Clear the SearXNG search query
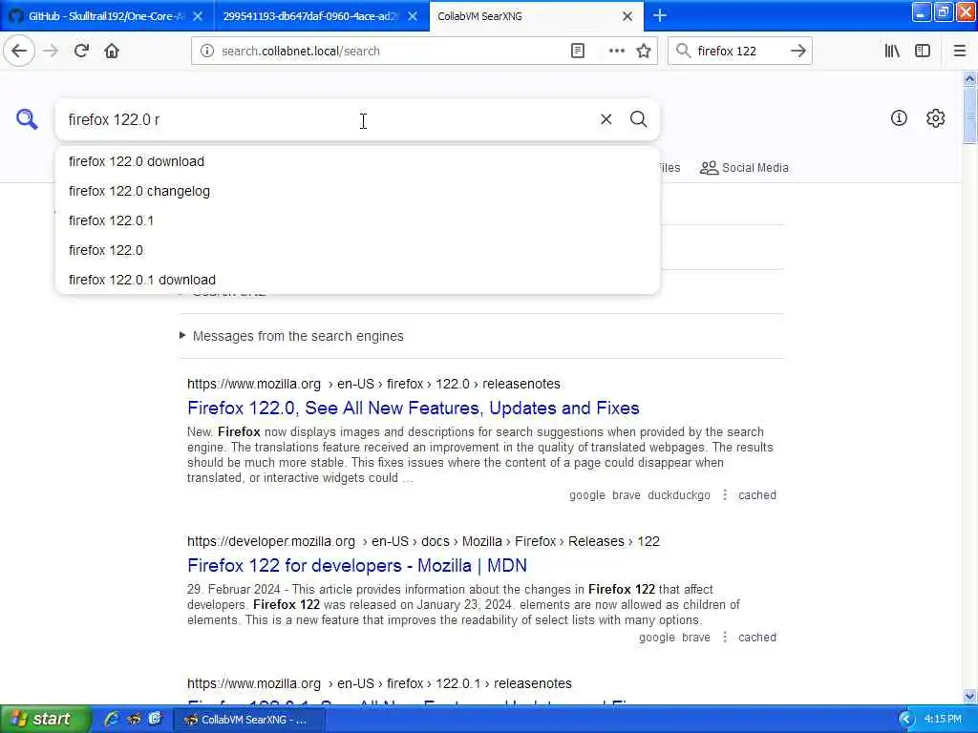 pyautogui.click(x=606, y=119)
